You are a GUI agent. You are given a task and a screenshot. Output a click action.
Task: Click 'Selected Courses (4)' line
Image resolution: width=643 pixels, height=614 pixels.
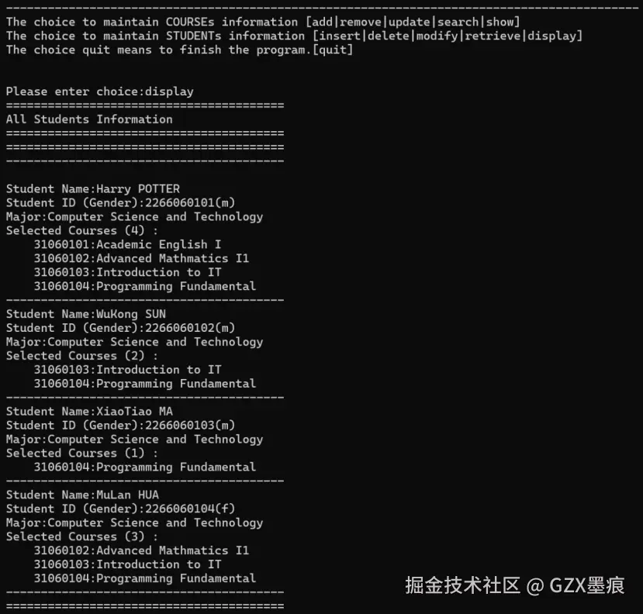(82, 231)
